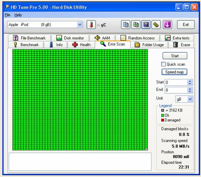Open the Unit gB dropdown
Viewport: 201px width, 177px height.
[190, 99]
